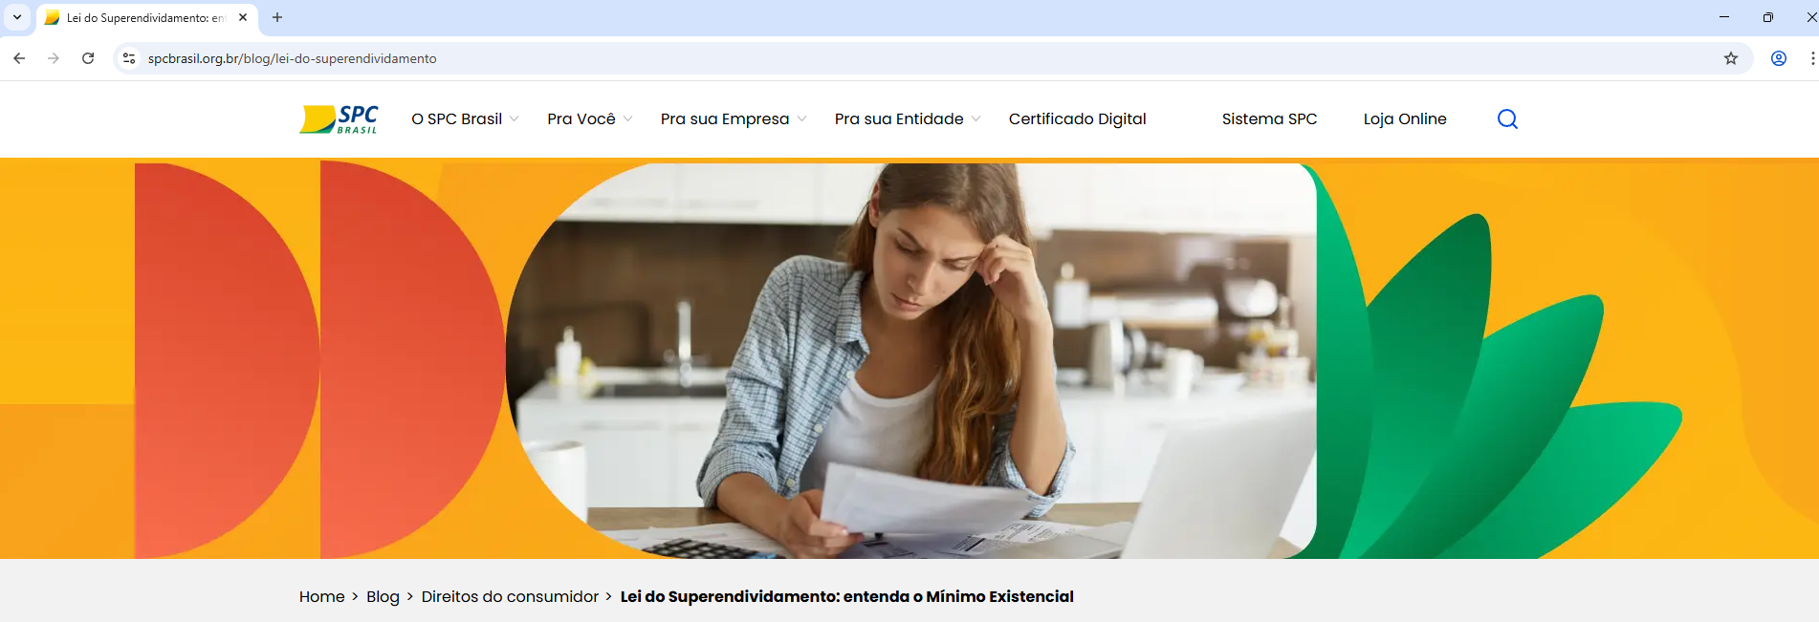
Task: Click the Home breadcrumb link
Action: coord(321,597)
